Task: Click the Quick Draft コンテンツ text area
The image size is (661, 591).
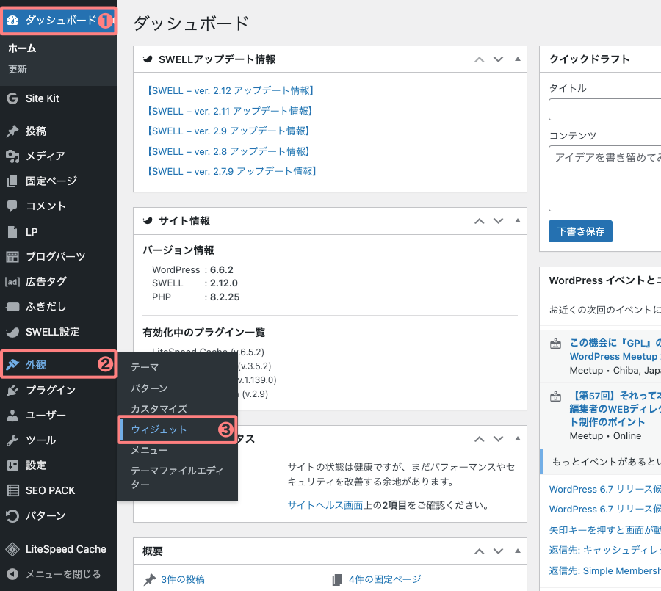Action: click(x=605, y=178)
